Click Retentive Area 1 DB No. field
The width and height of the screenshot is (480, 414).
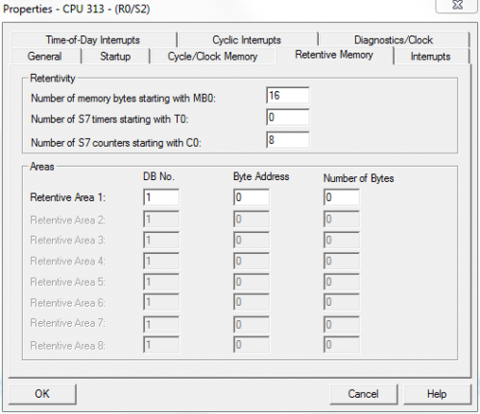161,197
